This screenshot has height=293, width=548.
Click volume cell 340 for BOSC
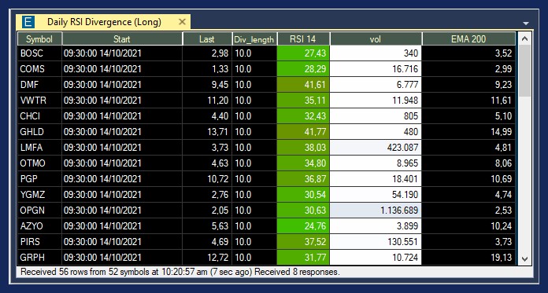[376, 53]
